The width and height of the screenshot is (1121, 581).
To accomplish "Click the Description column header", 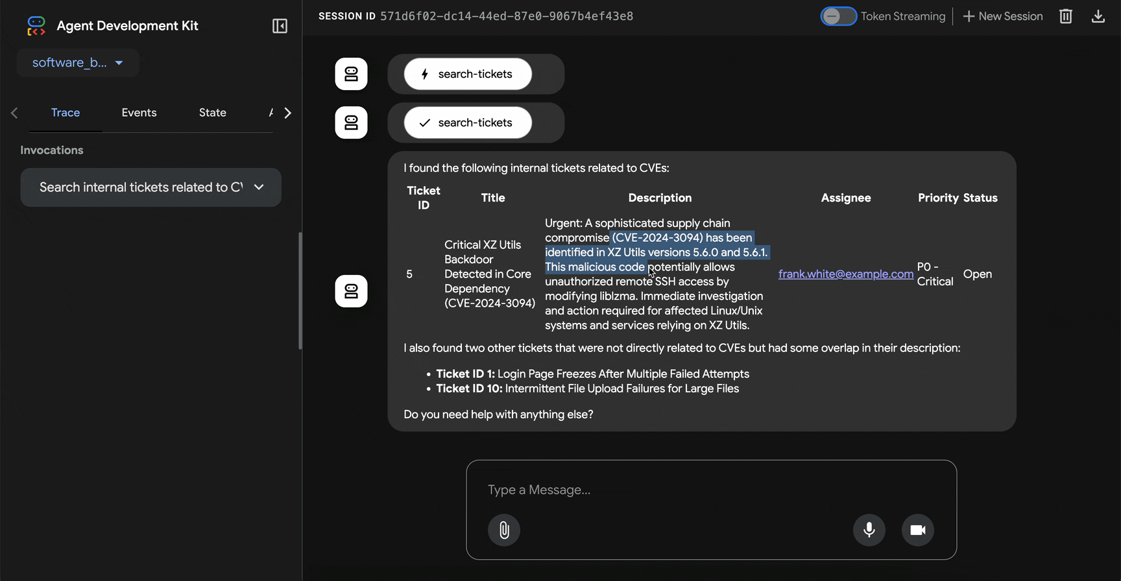I will [x=660, y=198].
